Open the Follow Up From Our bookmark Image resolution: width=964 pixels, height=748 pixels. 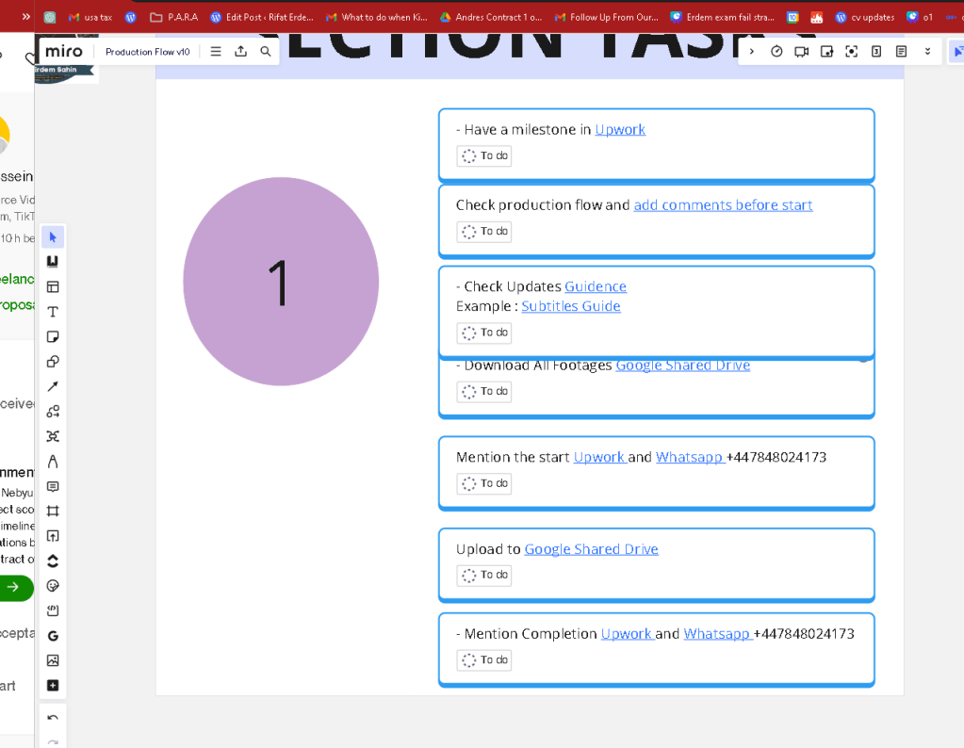(x=606, y=17)
